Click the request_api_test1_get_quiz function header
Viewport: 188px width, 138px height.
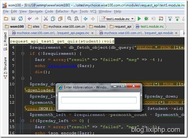point(62,41)
